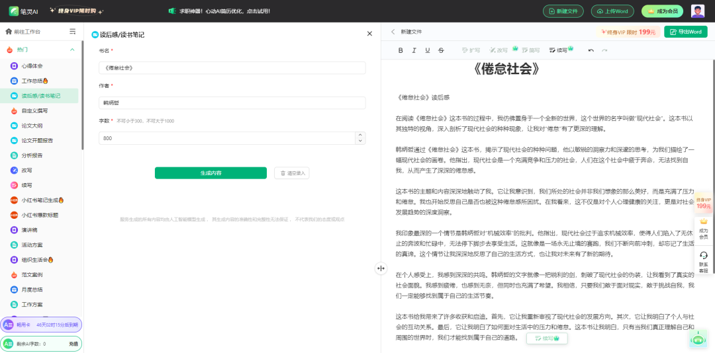
Task: Toggle the sidebar collapse menu icon
Action: point(73,32)
